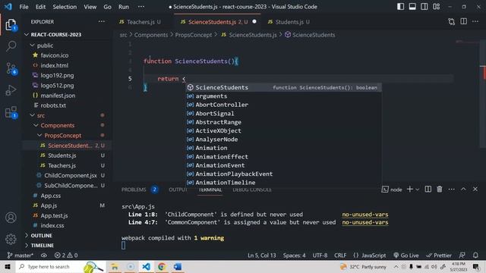Click the PropsConcept breadcrumb

point(194,35)
